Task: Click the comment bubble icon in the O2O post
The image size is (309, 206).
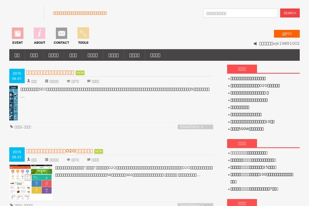Action: 89,160
